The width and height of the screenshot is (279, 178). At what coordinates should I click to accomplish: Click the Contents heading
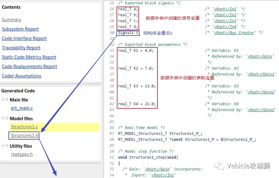11,7
